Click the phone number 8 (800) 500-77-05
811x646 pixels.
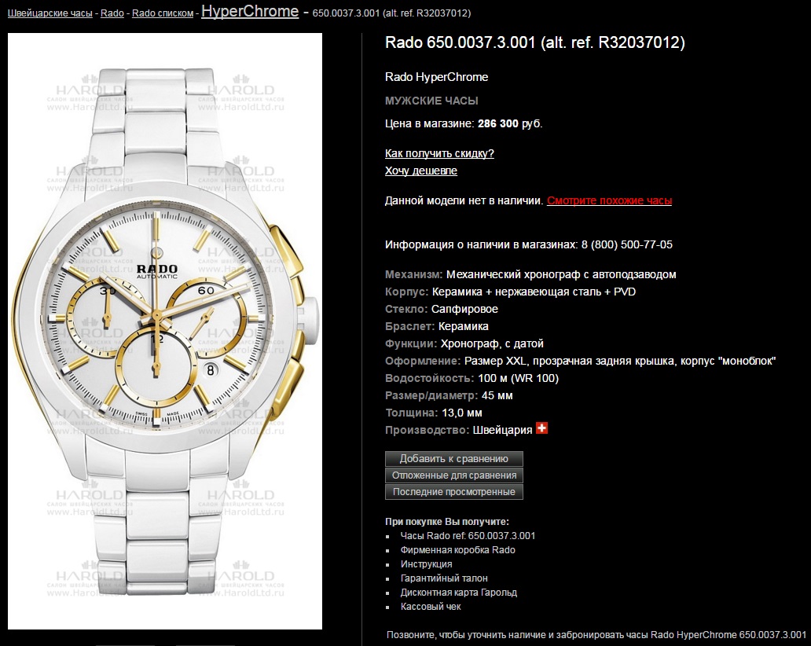point(627,244)
